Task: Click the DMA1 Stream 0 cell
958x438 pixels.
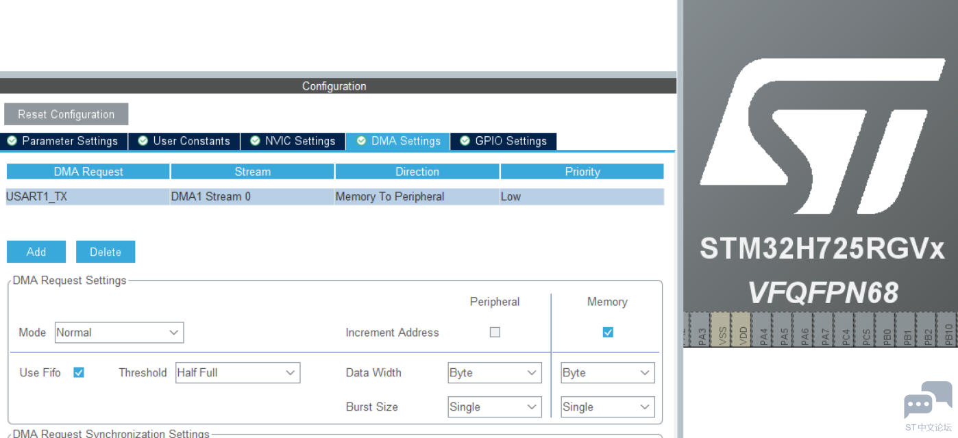Action: 252,196
